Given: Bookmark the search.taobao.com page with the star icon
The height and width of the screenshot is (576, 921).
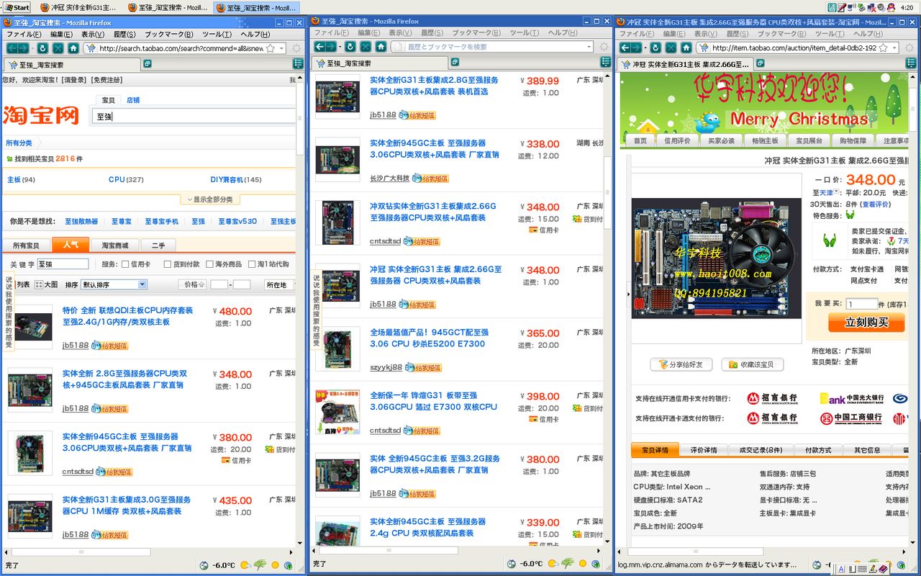Looking at the screenshot, I should coord(271,48).
